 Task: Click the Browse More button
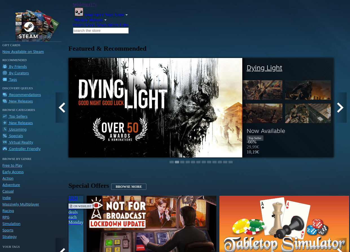pyautogui.click(x=129, y=187)
